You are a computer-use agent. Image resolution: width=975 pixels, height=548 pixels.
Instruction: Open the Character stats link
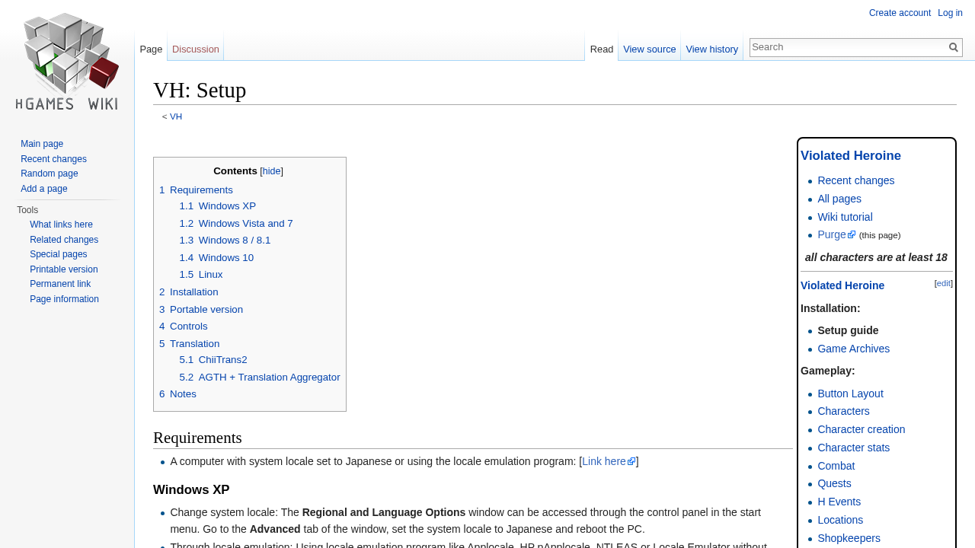tap(853, 448)
